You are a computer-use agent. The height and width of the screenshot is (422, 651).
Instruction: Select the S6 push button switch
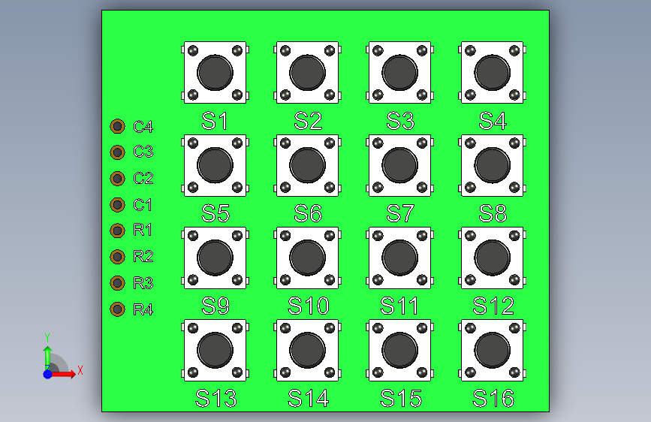[x=308, y=165]
